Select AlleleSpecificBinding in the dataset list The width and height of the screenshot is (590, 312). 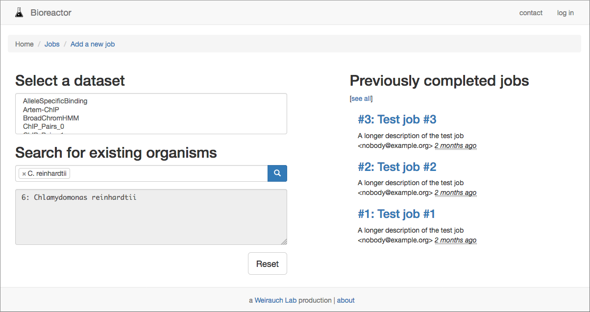tap(55, 101)
